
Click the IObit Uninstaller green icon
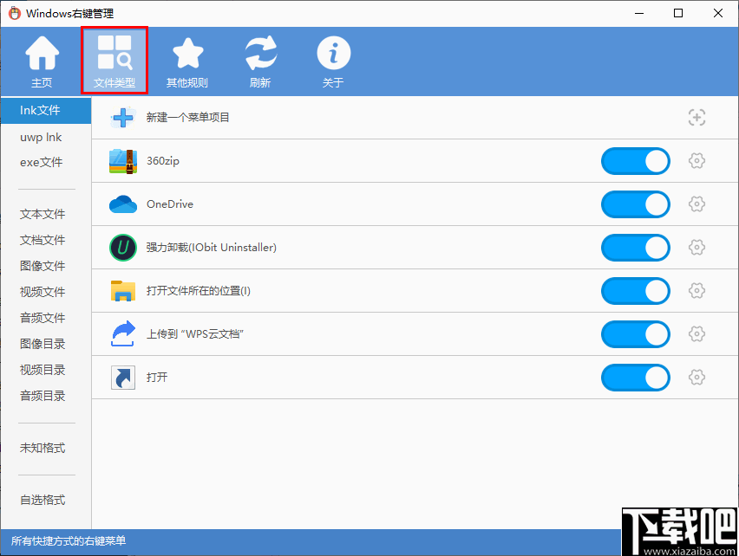[123, 248]
